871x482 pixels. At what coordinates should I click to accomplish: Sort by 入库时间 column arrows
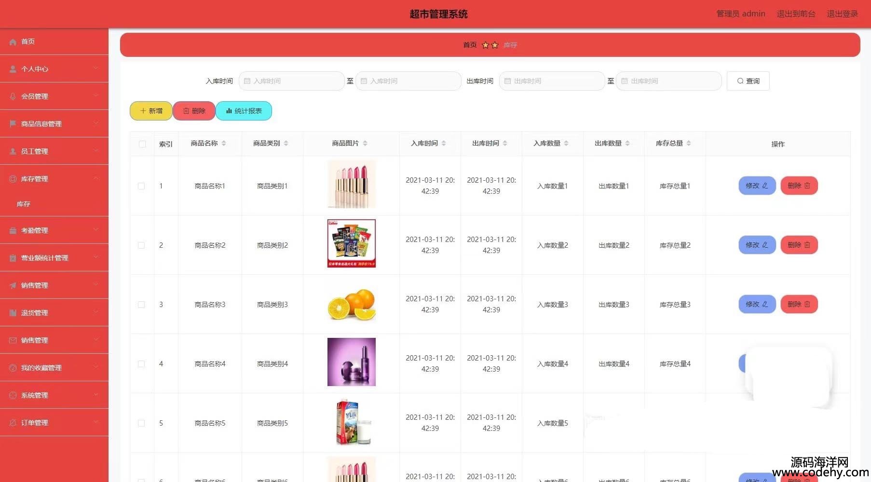click(x=444, y=143)
